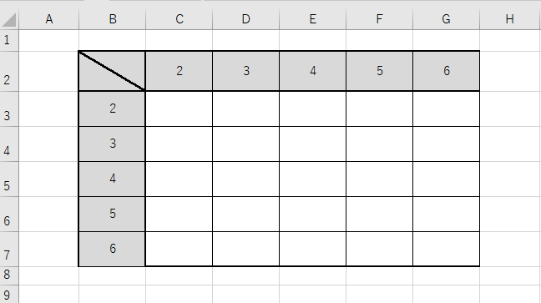Select column H header
541x303 pixels.
pyautogui.click(x=510, y=19)
